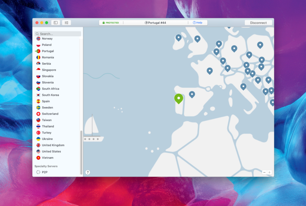Click the Vietnam flag icon
The image size is (306, 206).
point(38,158)
